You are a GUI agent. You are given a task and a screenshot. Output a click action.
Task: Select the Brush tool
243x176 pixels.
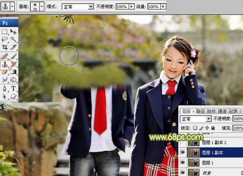point(13,56)
